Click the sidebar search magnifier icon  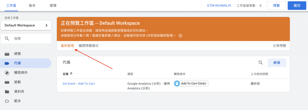pos(7,39)
